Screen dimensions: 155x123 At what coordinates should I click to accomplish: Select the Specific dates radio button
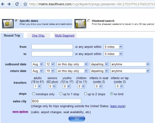pyautogui.click(x=16, y=21)
